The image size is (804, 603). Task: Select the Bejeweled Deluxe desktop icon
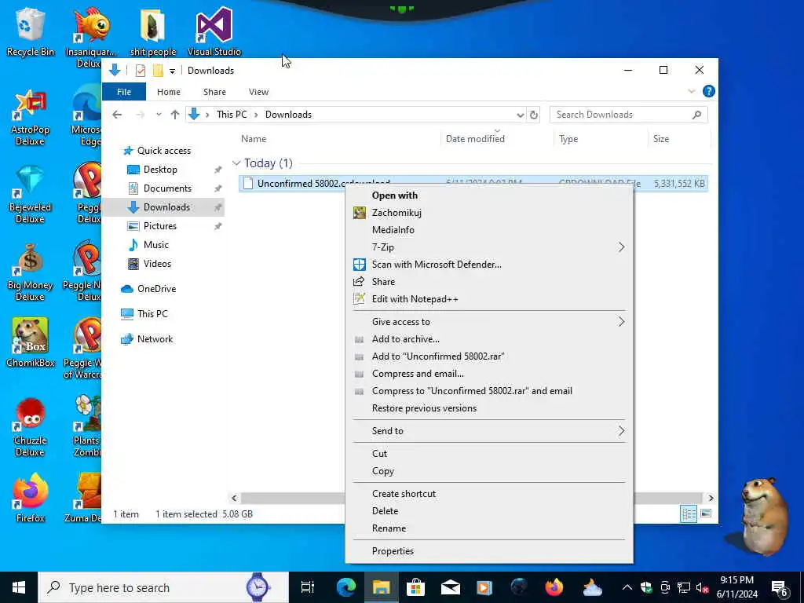click(x=31, y=195)
